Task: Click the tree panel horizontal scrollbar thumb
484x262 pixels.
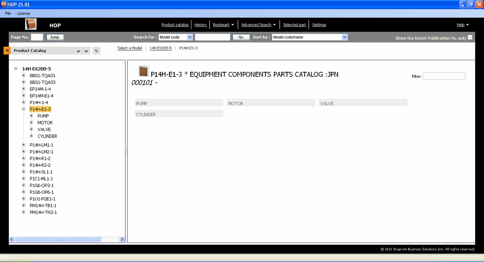Action: click(x=58, y=239)
